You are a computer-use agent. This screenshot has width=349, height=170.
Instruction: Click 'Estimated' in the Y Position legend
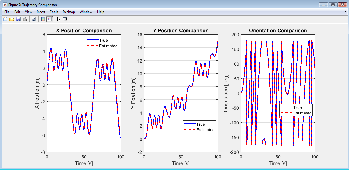coord(206,130)
